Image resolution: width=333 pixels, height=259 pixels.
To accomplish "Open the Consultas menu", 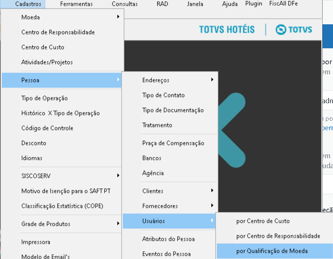I will tap(125, 4).
